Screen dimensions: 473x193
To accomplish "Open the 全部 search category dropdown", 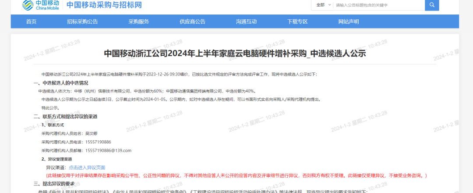I will pos(321,5).
